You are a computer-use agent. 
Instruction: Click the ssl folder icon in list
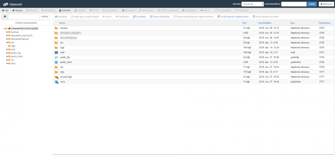point(56,67)
